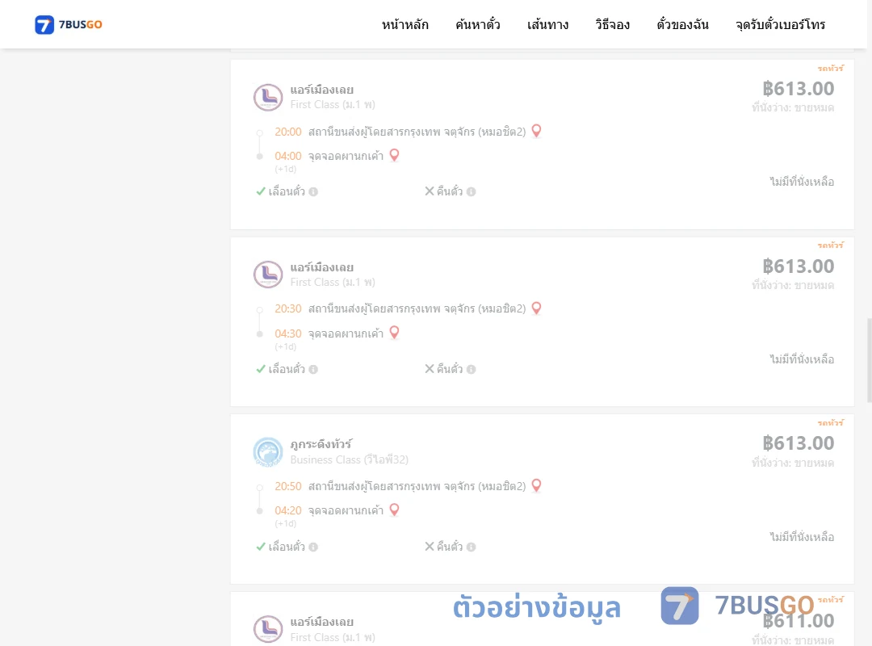
Task: Click the 04:20 arrival time
Action: [288, 511]
